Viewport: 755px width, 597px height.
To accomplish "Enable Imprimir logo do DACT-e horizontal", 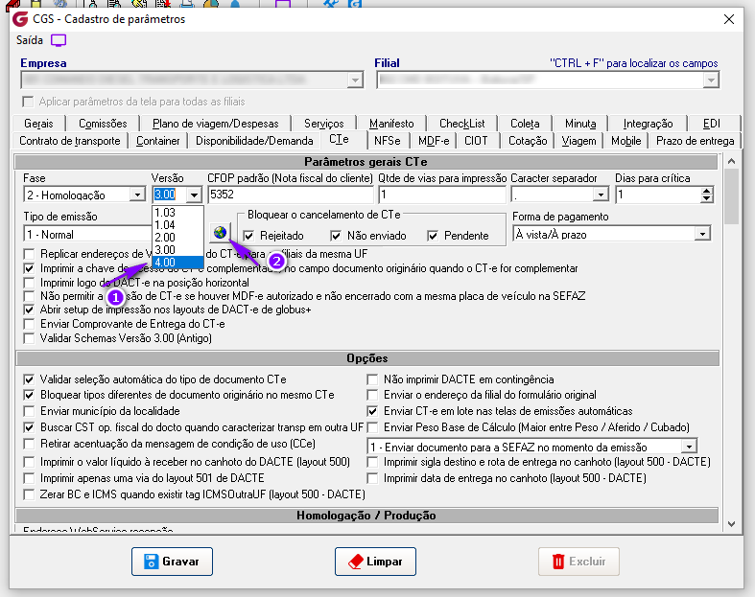I will point(29,283).
